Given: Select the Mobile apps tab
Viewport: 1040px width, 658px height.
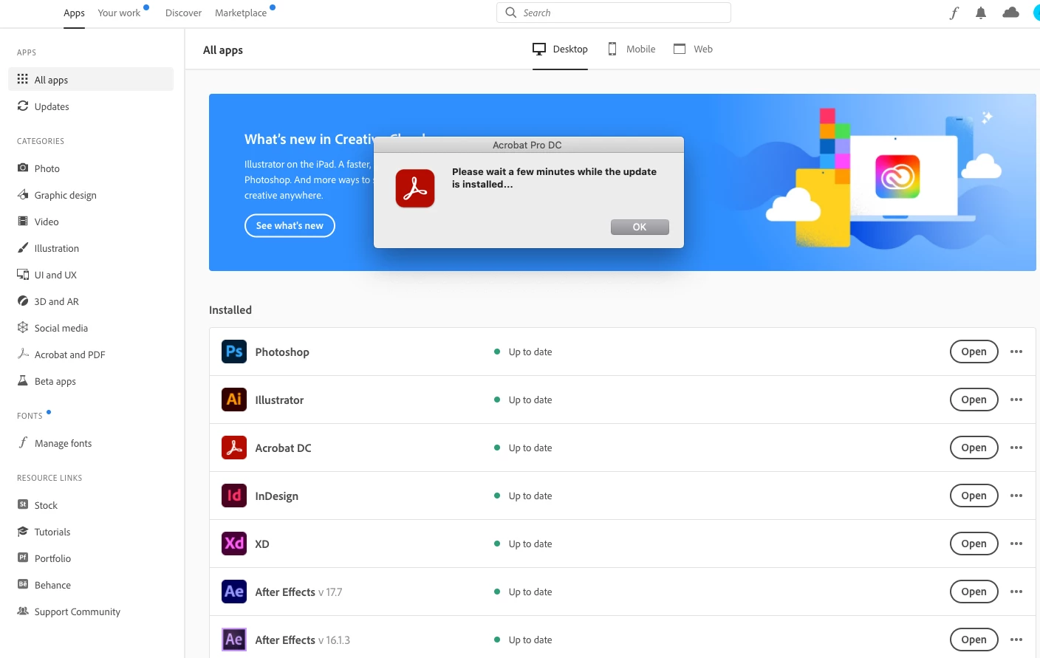Looking at the screenshot, I should point(632,49).
